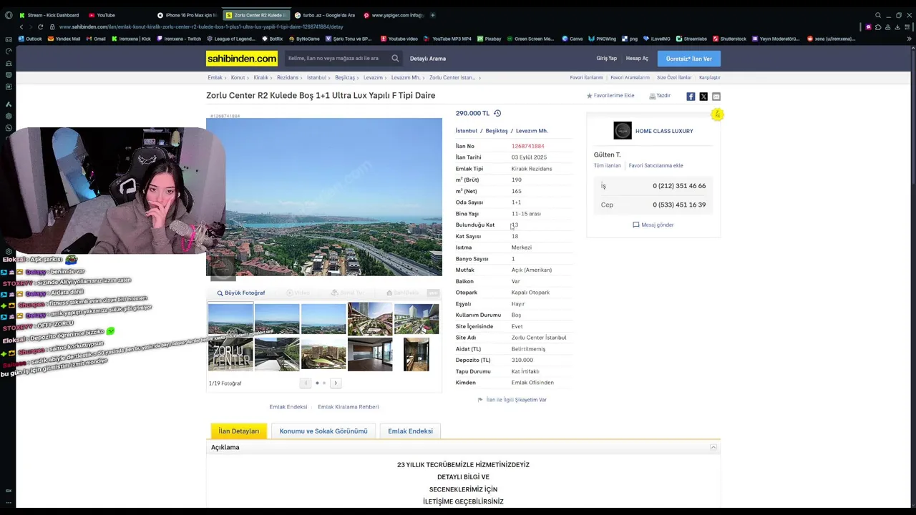The image size is (916, 515).
Task: Click the yellow anniversary badge
Action: [x=717, y=114]
